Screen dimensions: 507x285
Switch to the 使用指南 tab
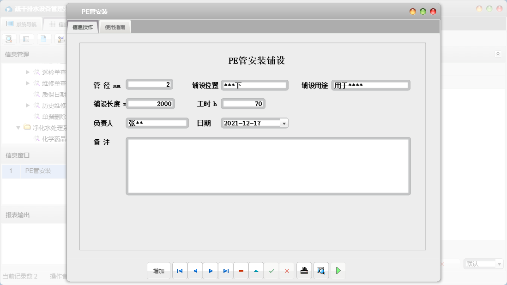click(x=115, y=26)
